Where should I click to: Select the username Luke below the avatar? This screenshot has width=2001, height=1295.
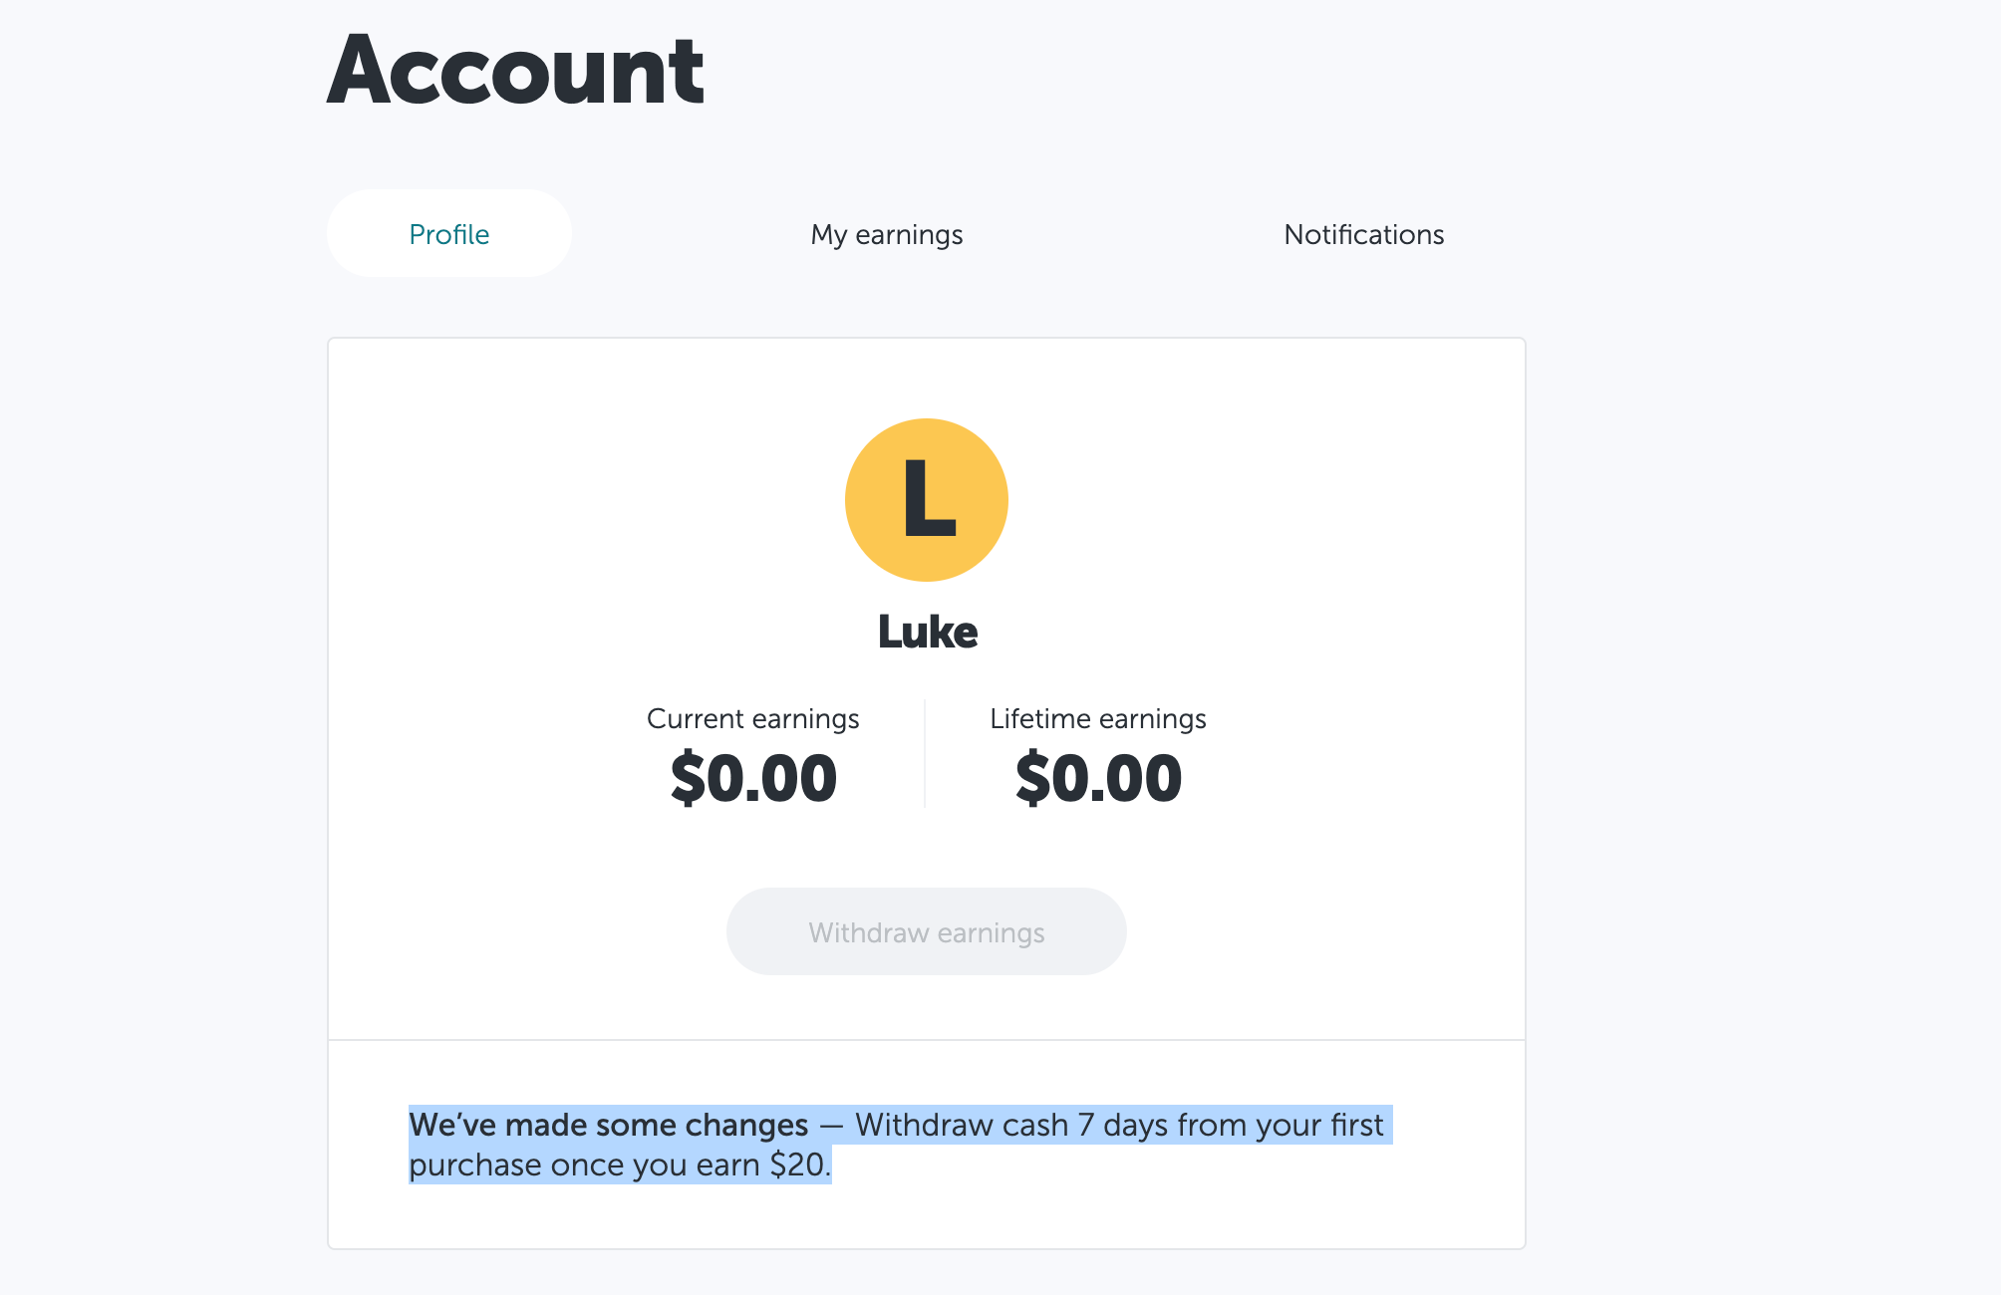[928, 632]
